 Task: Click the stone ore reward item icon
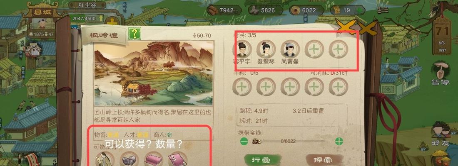(x=129, y=160)
